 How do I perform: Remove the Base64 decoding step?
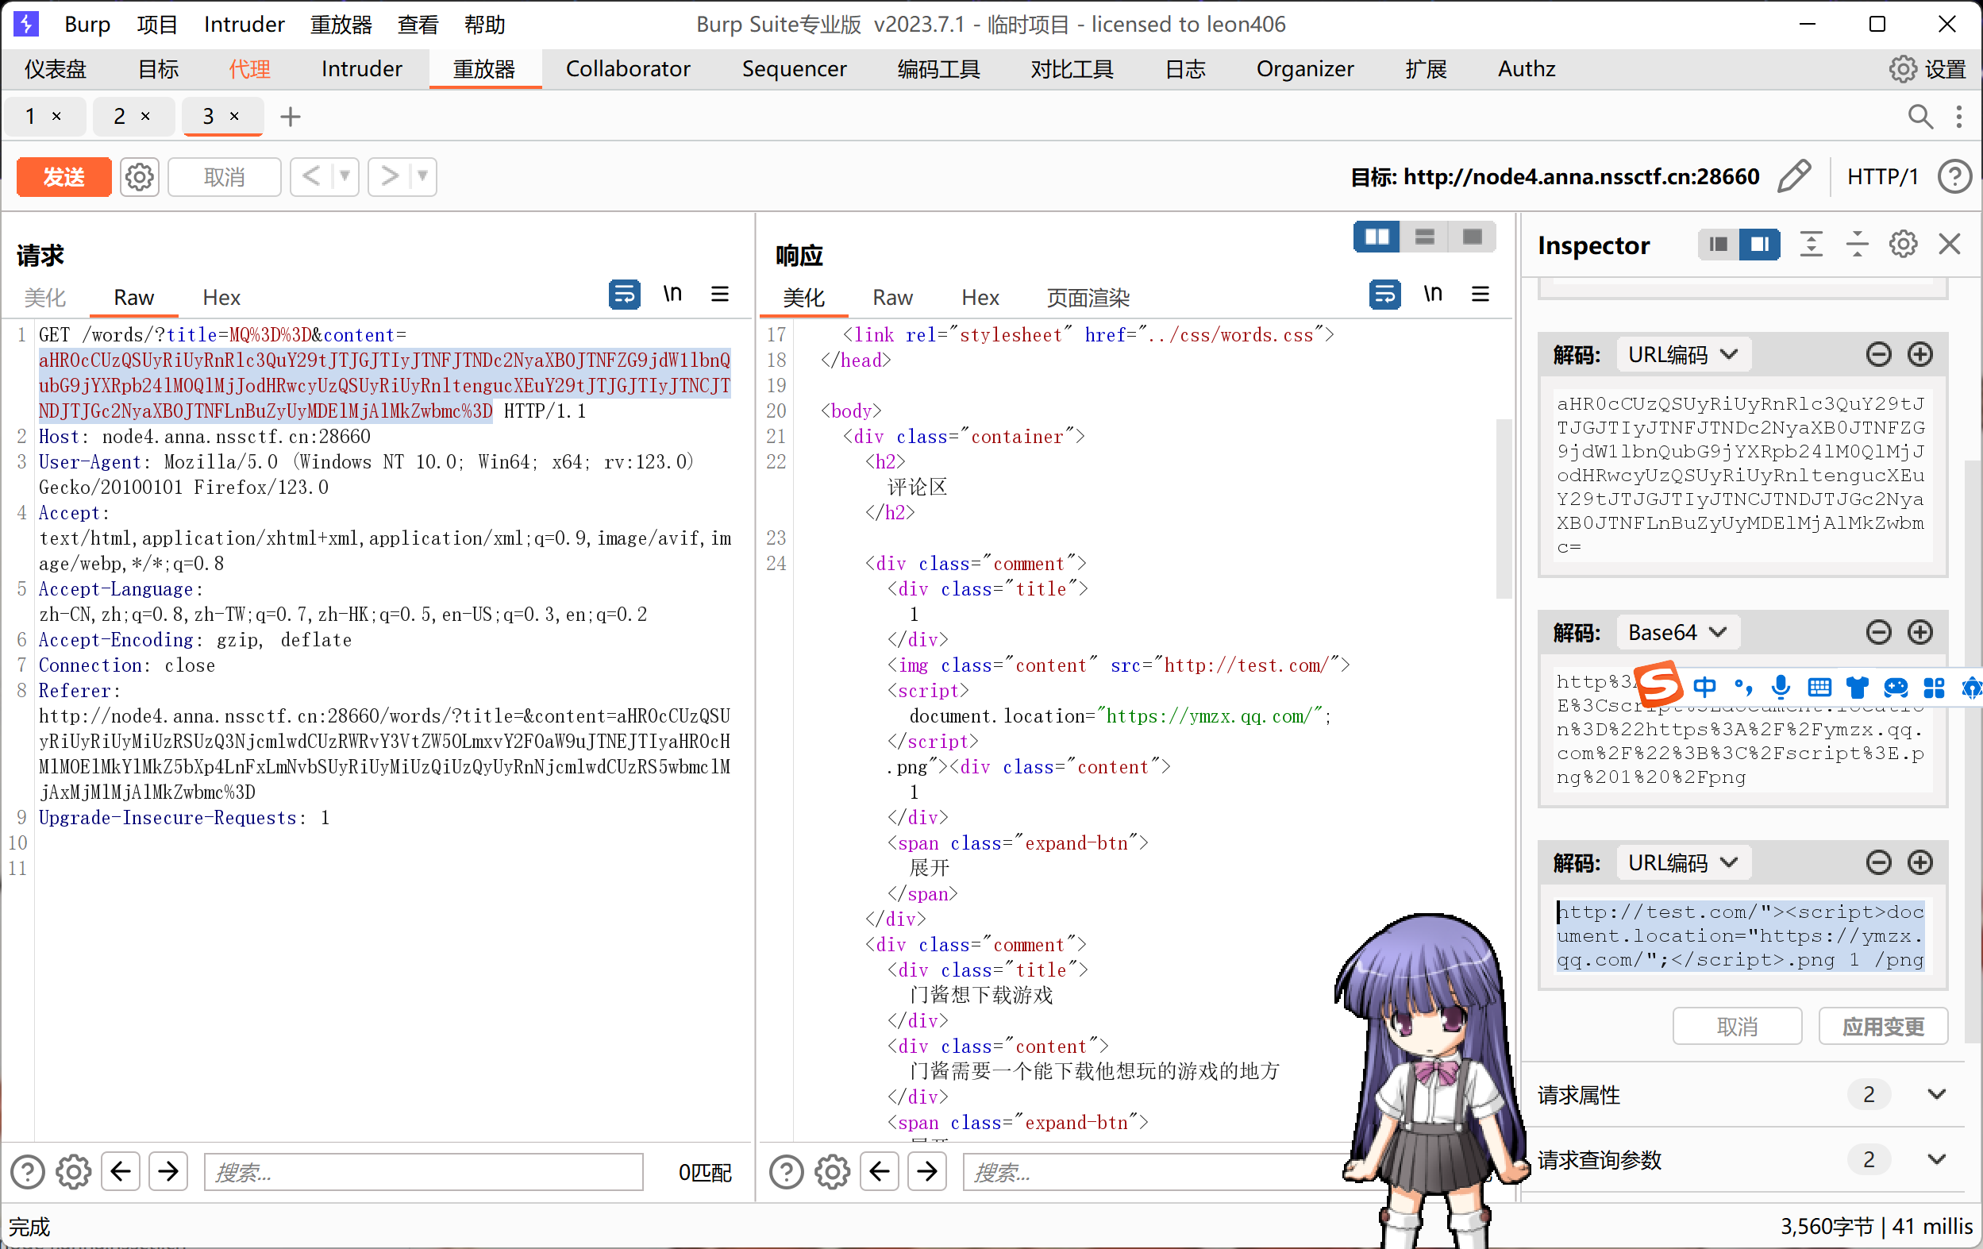click(1878, 633)
